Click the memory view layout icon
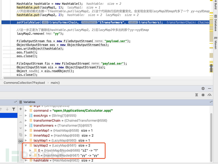This screenshot has height=164, width=218. coord(203,95)
